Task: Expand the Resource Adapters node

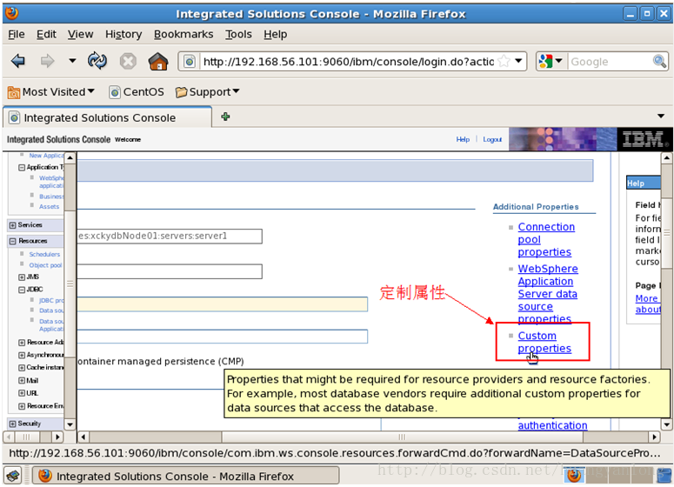Action: [x=22, y=343]
